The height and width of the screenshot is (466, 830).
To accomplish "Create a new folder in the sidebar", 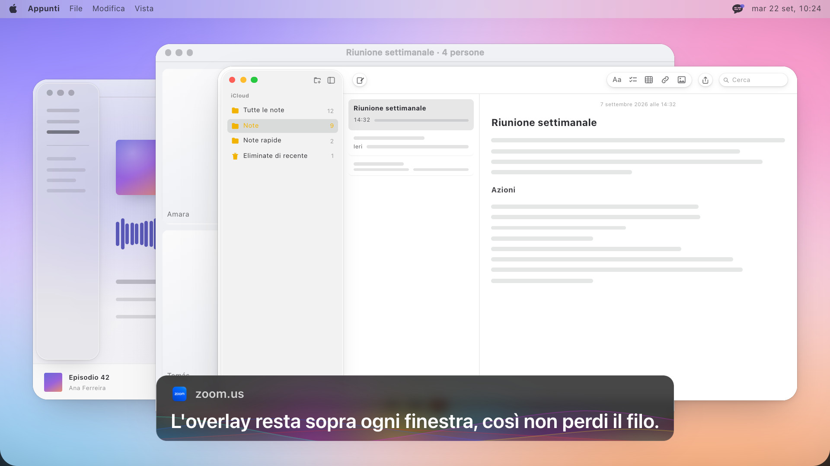I will 317,80.
